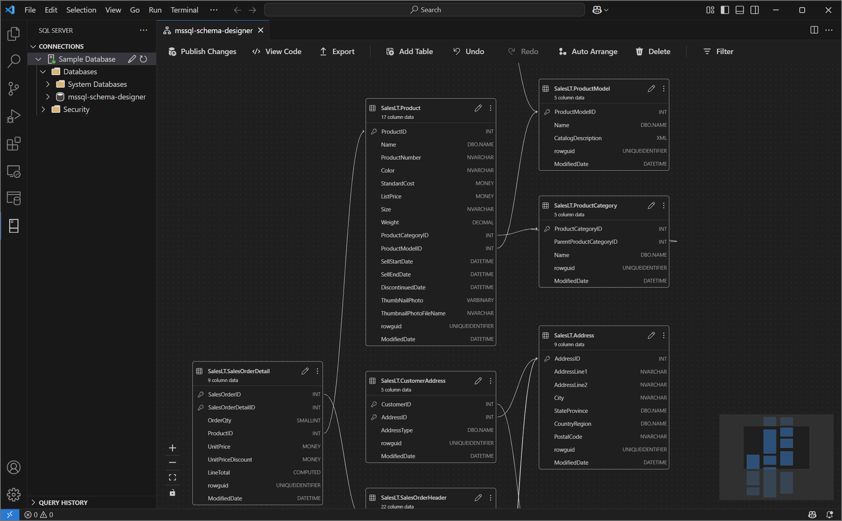The height and width of the screenshot is (521, 842).
Task: Edit the SalesLT.Address table
Action: coord(651,335)
